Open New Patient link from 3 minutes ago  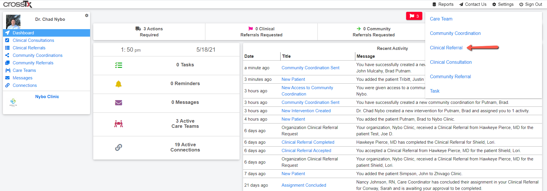pyautogui.click(x=293, y=79)
